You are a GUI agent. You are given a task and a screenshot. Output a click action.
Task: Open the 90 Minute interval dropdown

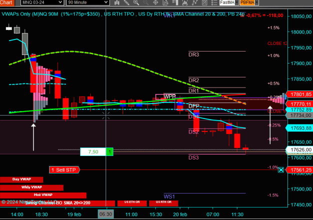click(88, 2)
